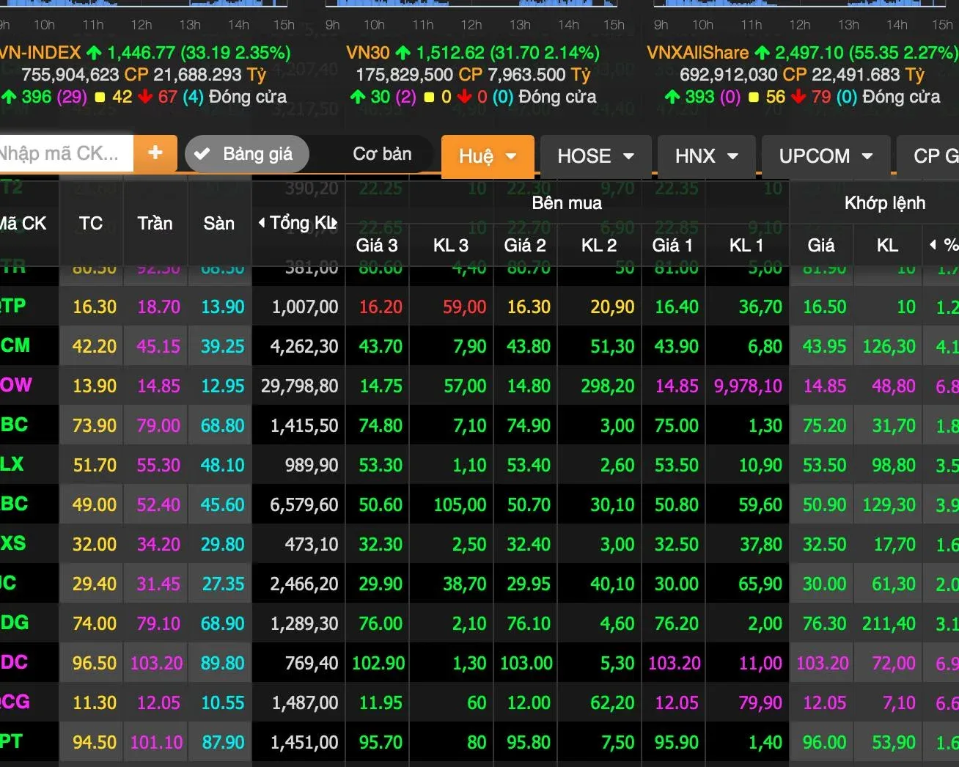Open the Huệ watchlist dropdown
959x767 pixels.
pyautogui.click(x=488, y=156)
